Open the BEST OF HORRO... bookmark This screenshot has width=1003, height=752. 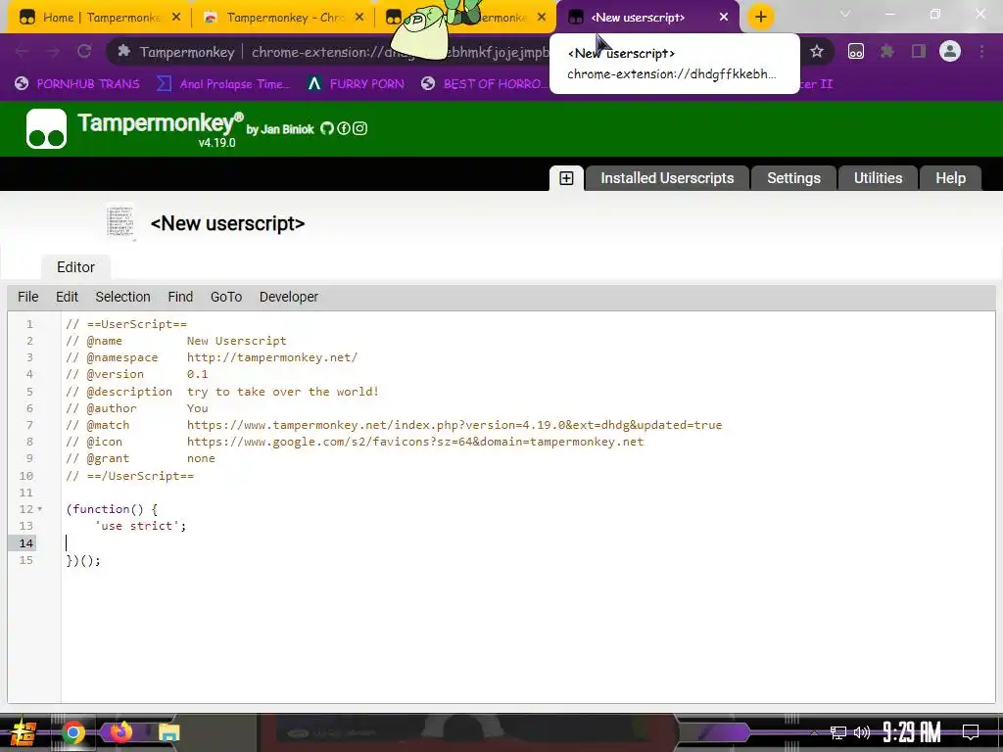point(484,84)
